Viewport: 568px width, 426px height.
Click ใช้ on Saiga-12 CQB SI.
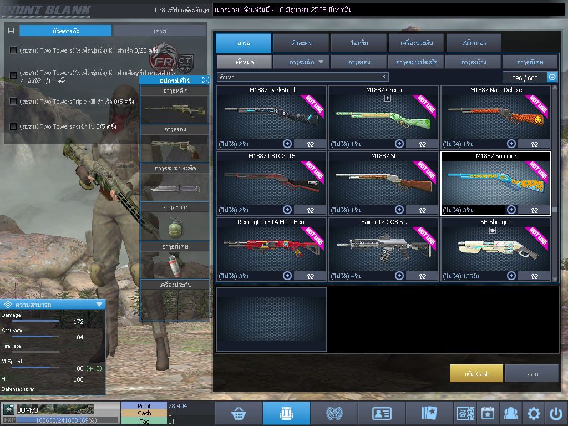[x=422, y=276]
